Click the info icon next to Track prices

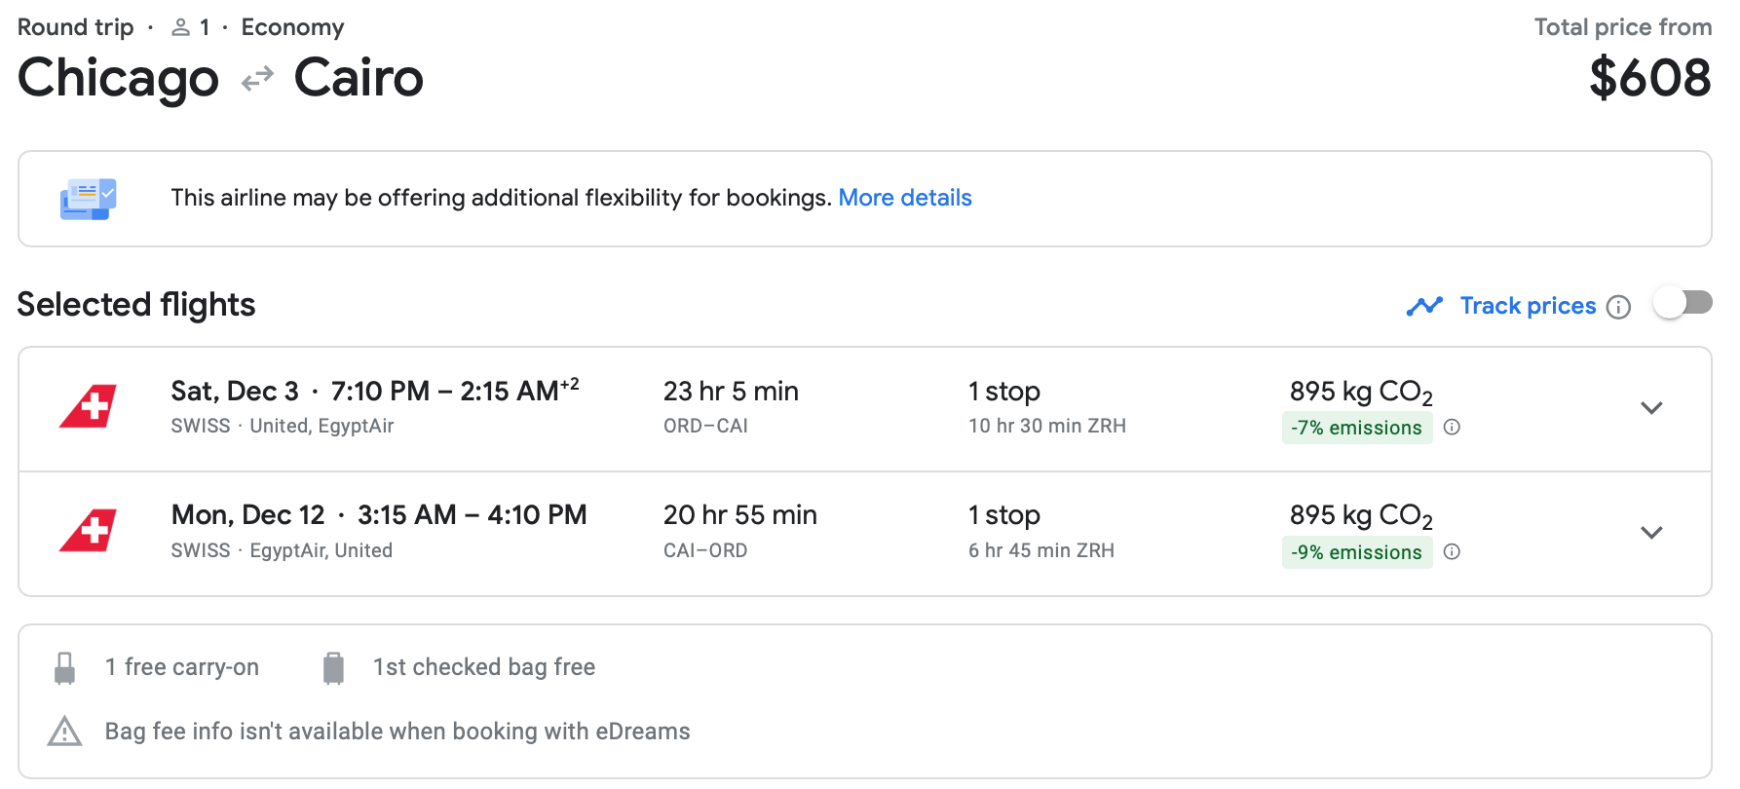1618,307
